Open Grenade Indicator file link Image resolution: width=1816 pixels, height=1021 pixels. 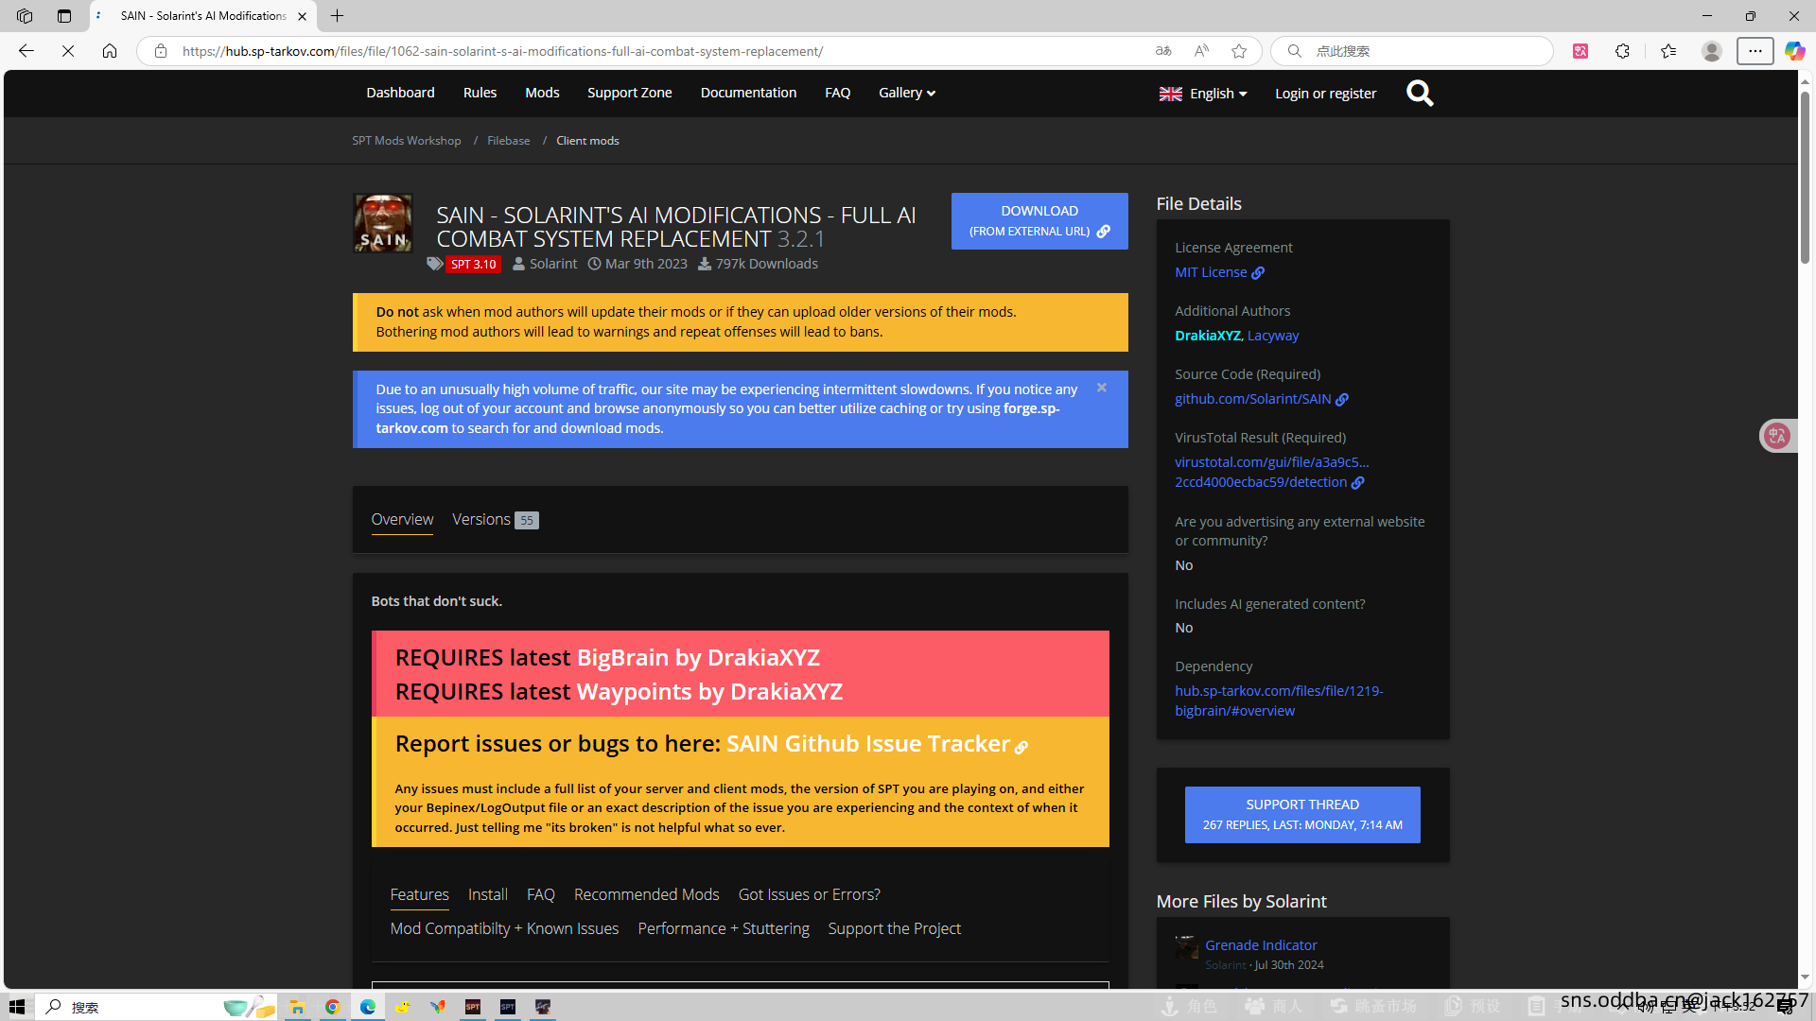coord(1260,945)
